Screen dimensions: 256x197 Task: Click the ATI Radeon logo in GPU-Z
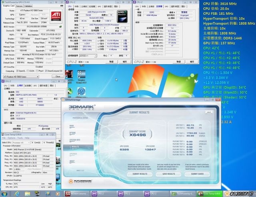click(56, 16)
